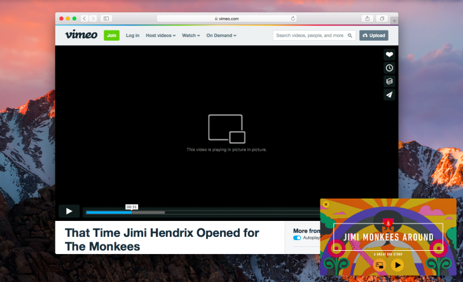
Task: Close the picture-in-picture window
Action: 326,204
